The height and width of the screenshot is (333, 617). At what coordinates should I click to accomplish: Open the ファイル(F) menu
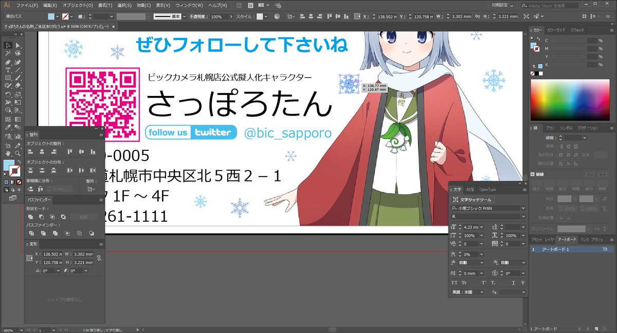coord(27,5)
